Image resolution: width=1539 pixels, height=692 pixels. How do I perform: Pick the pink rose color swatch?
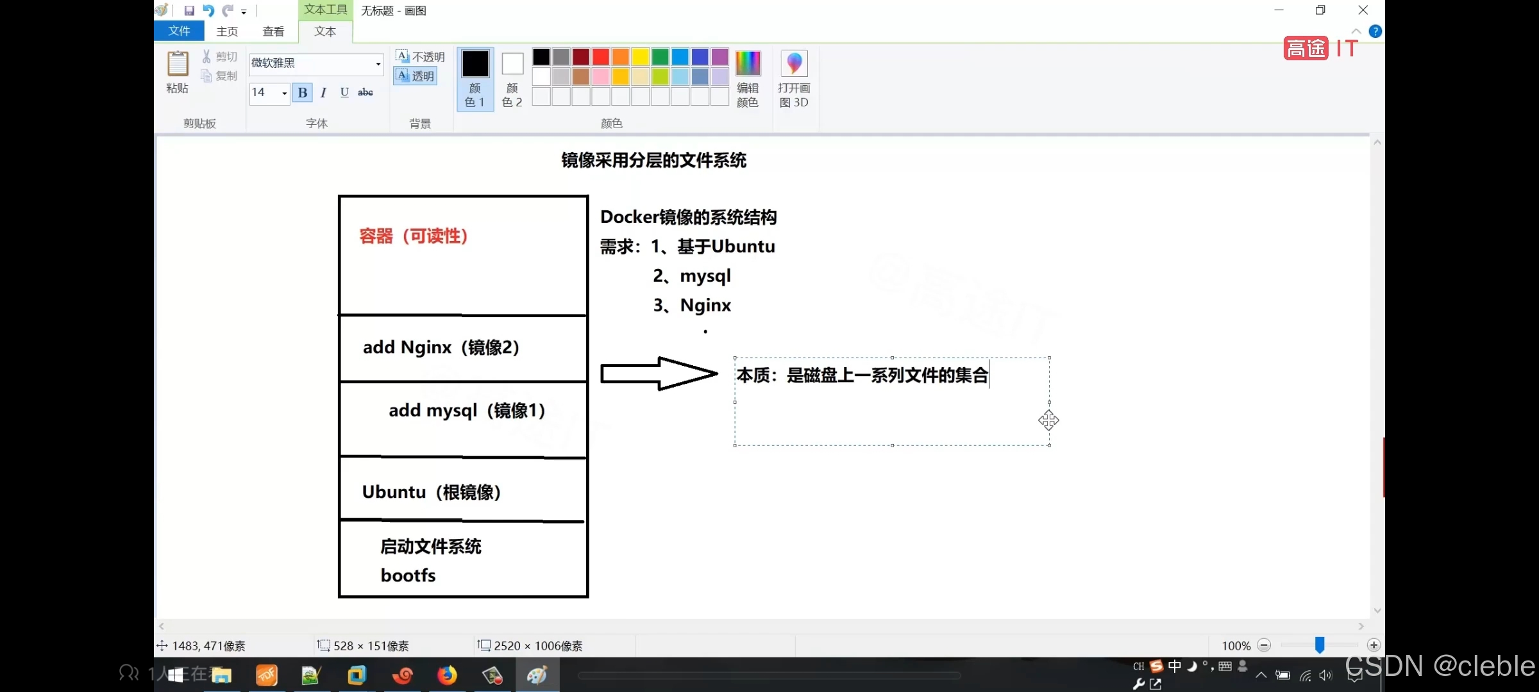point(601,77)
